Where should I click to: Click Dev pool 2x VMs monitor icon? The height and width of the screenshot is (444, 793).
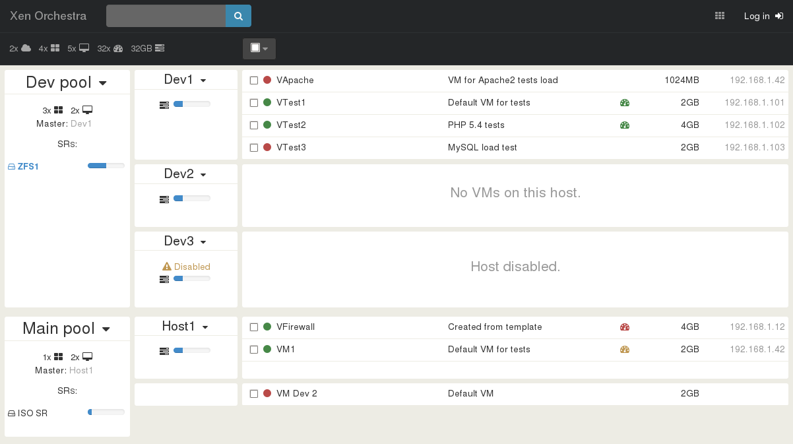87,110
